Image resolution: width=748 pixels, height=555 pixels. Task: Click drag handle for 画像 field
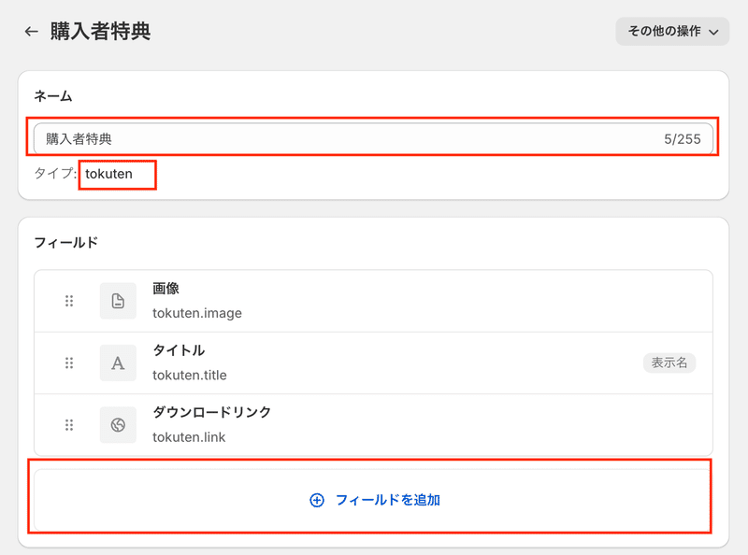coord(69,301)
